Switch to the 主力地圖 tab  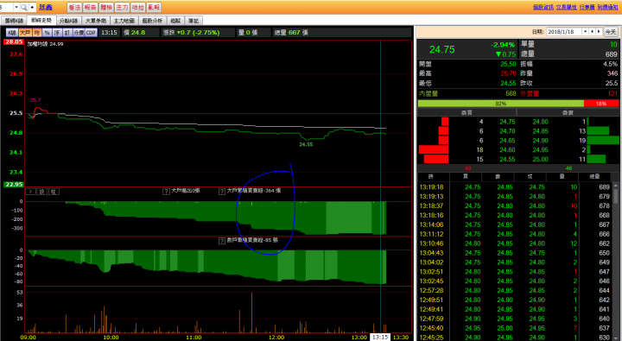[124, 21]
